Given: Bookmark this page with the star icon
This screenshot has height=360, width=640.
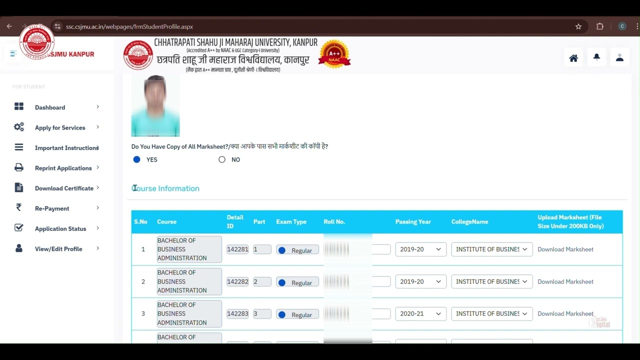Looking at the screenshot, I should coord(578,26).
